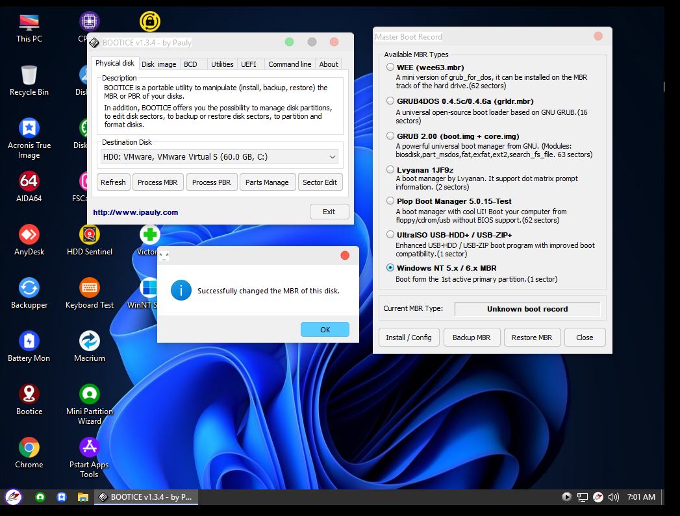Click green maximize button on BOOTICE window
Viewport: 680px width, 516px height.
[289, 42]
